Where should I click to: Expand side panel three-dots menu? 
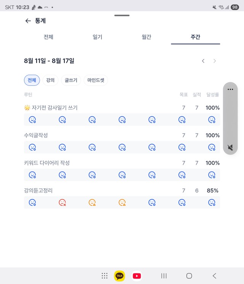[x=230, y=89]
